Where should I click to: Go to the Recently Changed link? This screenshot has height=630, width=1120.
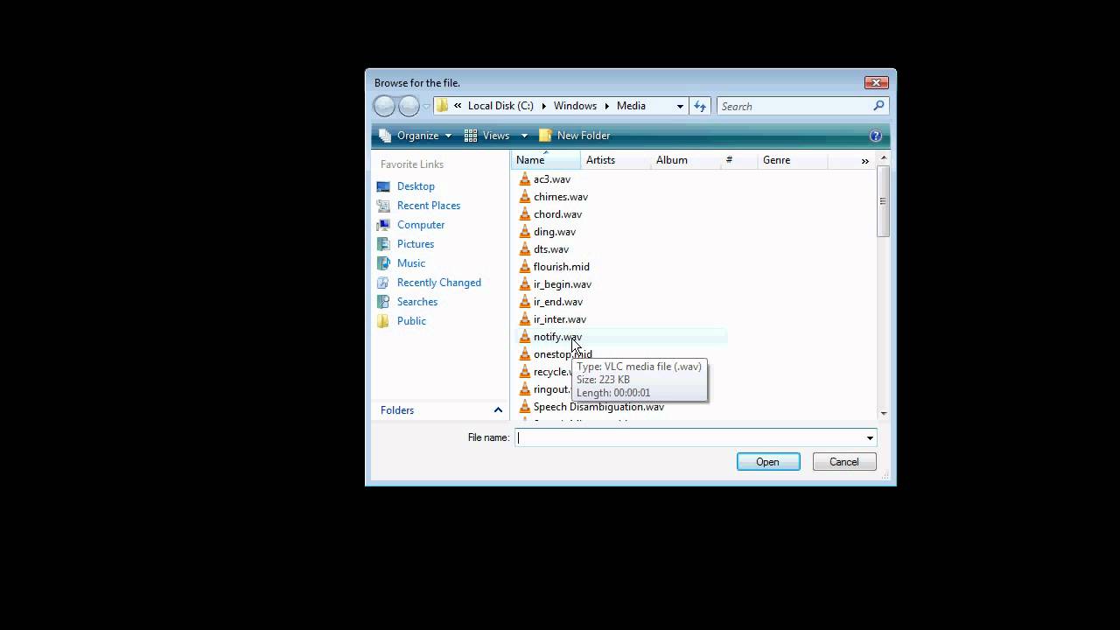pyautogui.click(x=439, y=283)
